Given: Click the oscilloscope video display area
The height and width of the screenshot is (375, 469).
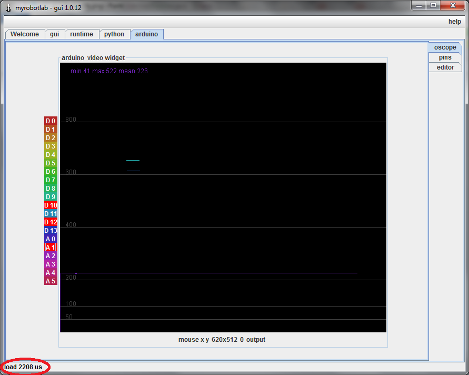Looking at the screenshot, I should [x=223, y=198].
